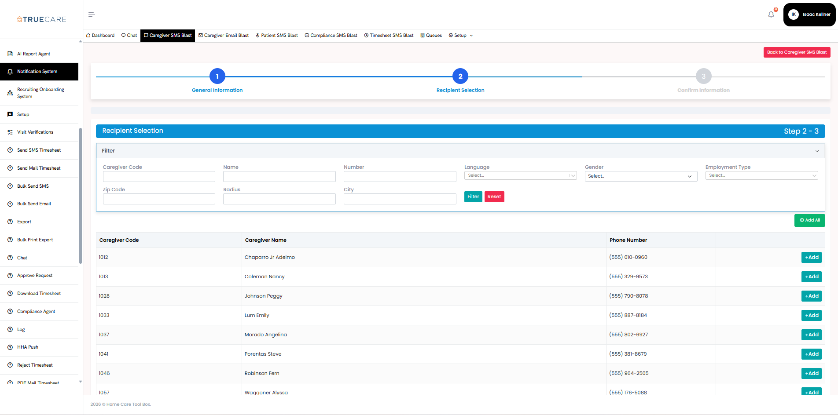
Task: Click the Zip Code input field
Action: coord(159,199)
